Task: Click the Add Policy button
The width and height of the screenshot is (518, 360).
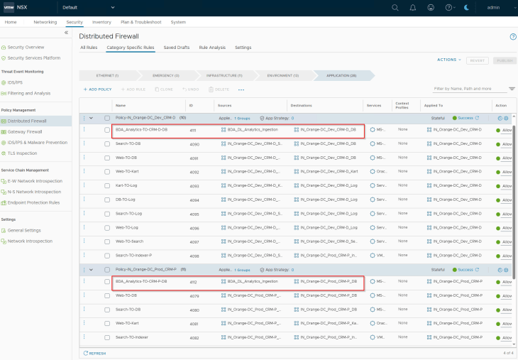Action: tap(97, 89)
